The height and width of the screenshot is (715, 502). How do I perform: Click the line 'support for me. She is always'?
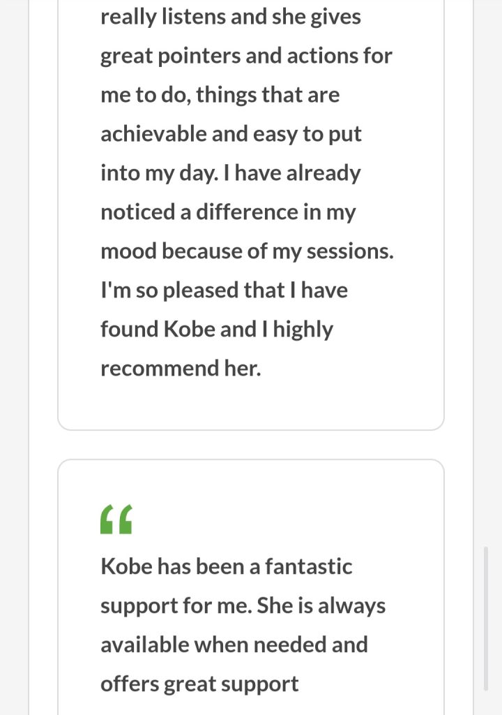pyautogui.click(x=243, y=605)
